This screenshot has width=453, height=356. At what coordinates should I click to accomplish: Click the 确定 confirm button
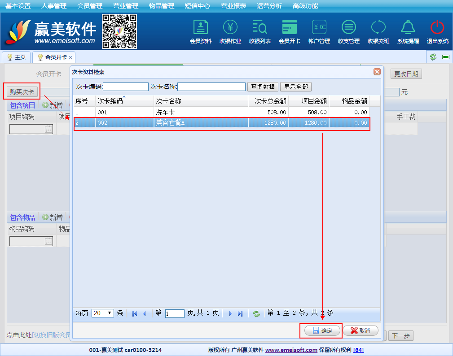pyautogui.click(x=321, y=330)
